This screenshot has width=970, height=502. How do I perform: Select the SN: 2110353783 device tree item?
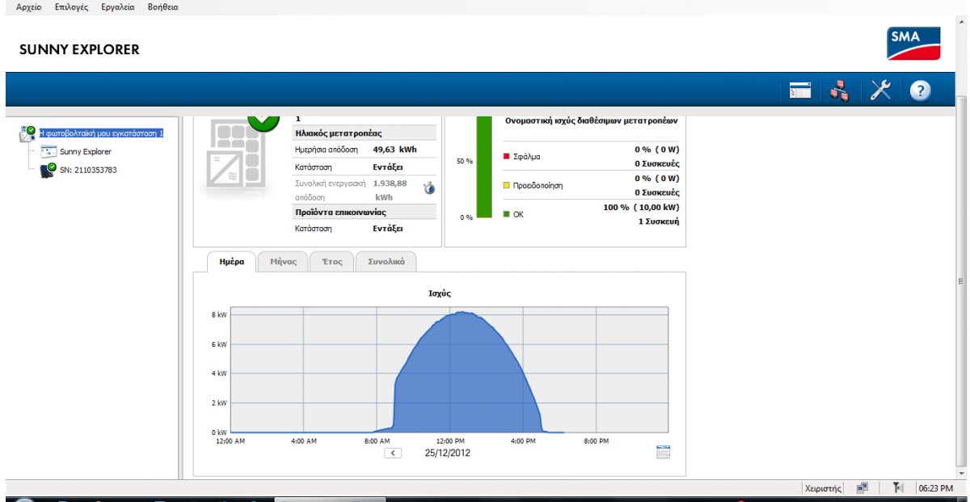pyautogui.click(x=88, y=170)
